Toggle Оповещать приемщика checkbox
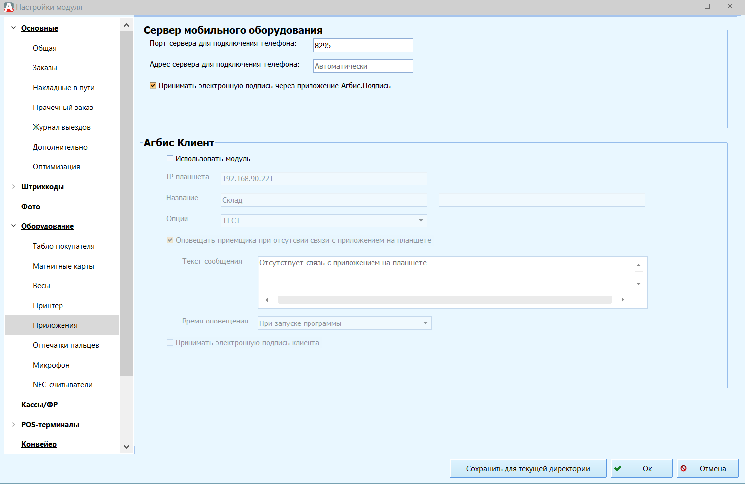745x484 pixels. tap(170, 240)
